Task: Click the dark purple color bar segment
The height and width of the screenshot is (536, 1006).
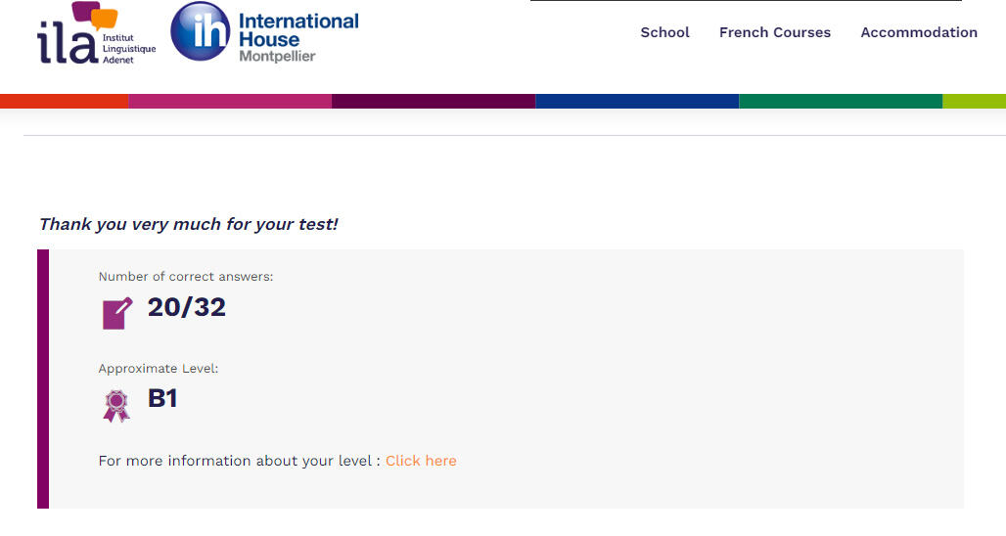Action: tap(434, 101)
